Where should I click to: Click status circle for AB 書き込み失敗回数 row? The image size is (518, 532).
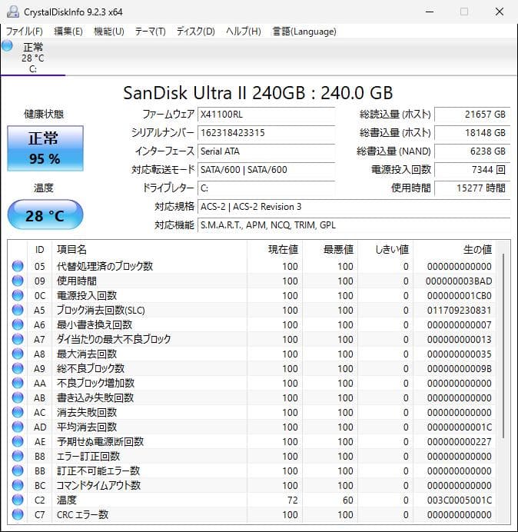coord(18,397)
